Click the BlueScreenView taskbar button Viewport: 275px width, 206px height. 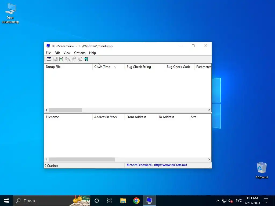tap(149, 201)
